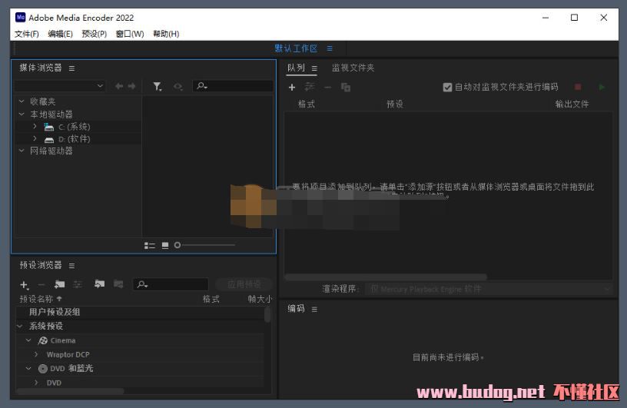Click the 帧大小 column header
The height and width of the screenshot is (408, 627).
260,299
